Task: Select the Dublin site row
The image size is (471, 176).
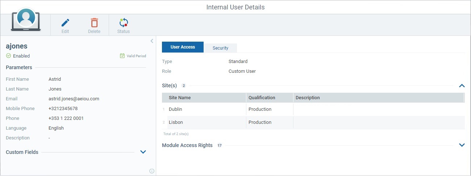Action: click(313, 109)
